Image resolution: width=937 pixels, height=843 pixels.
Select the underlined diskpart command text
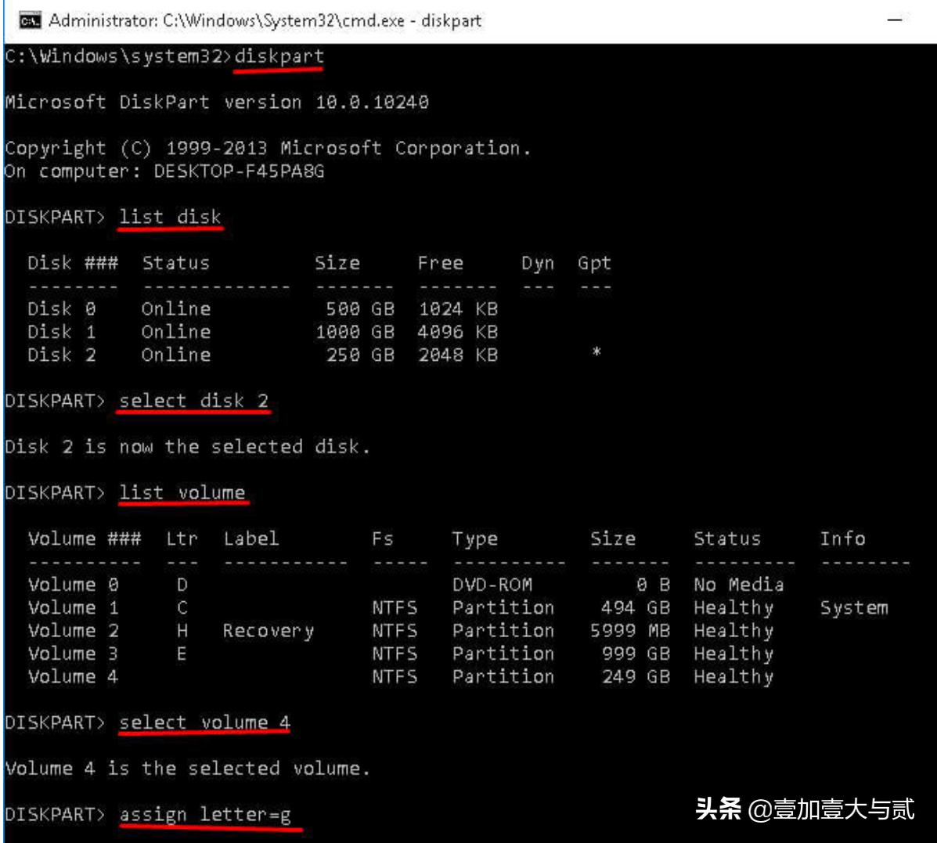(x=278, y=56)
